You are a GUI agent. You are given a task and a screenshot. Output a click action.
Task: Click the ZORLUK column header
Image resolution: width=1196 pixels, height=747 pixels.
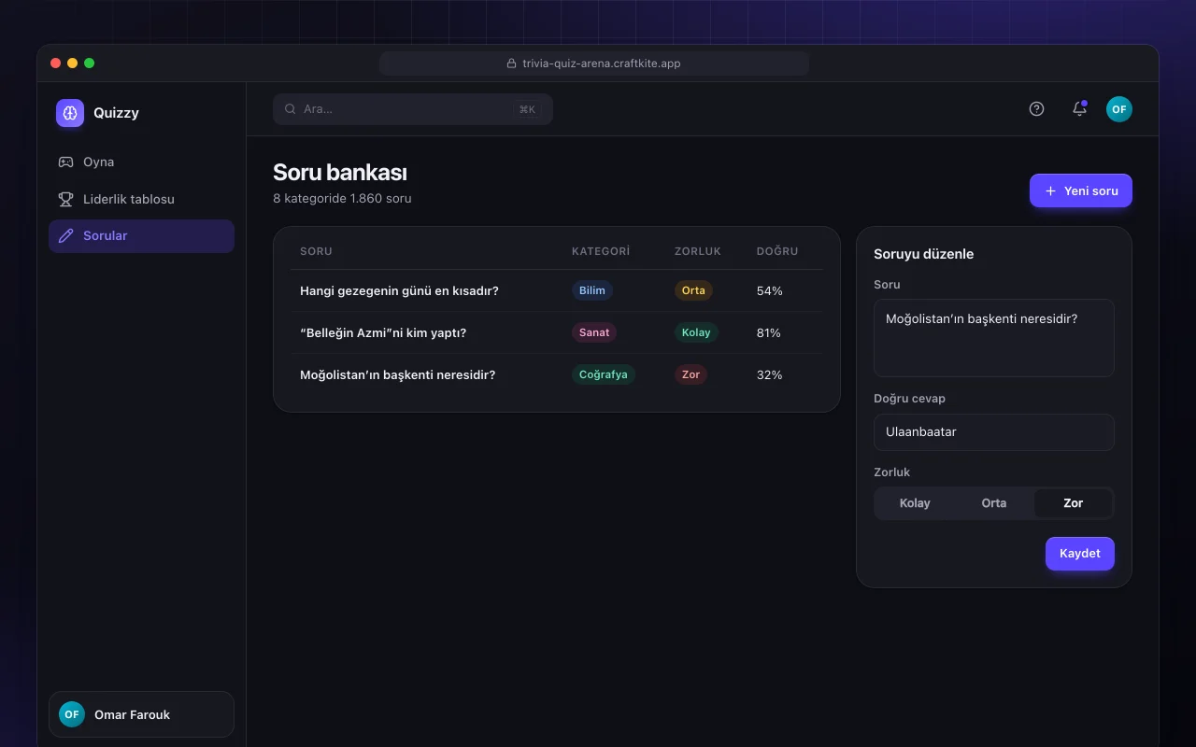[x=698, y=251]
